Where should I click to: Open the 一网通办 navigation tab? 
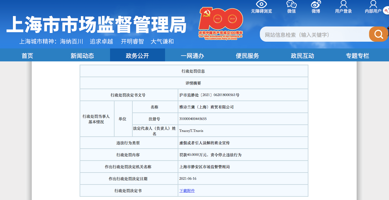[x=193, y=55]
